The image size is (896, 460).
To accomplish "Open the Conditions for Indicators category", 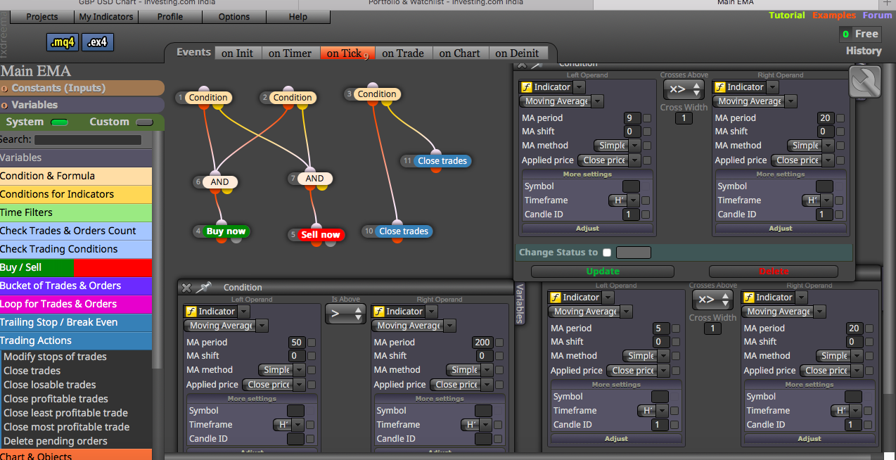I will pos(76,194).
